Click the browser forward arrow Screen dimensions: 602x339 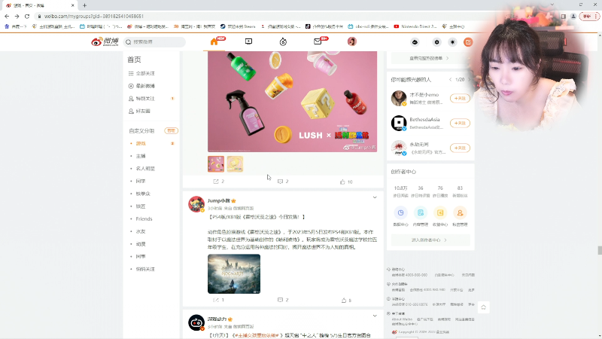tap(17, 16)
